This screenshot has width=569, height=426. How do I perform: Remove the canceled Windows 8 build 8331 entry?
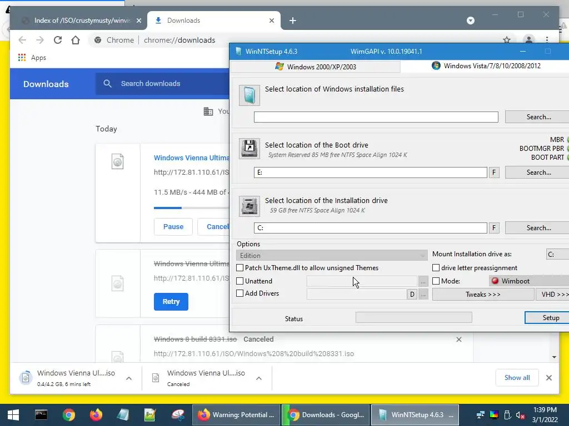tap(458, 339)
